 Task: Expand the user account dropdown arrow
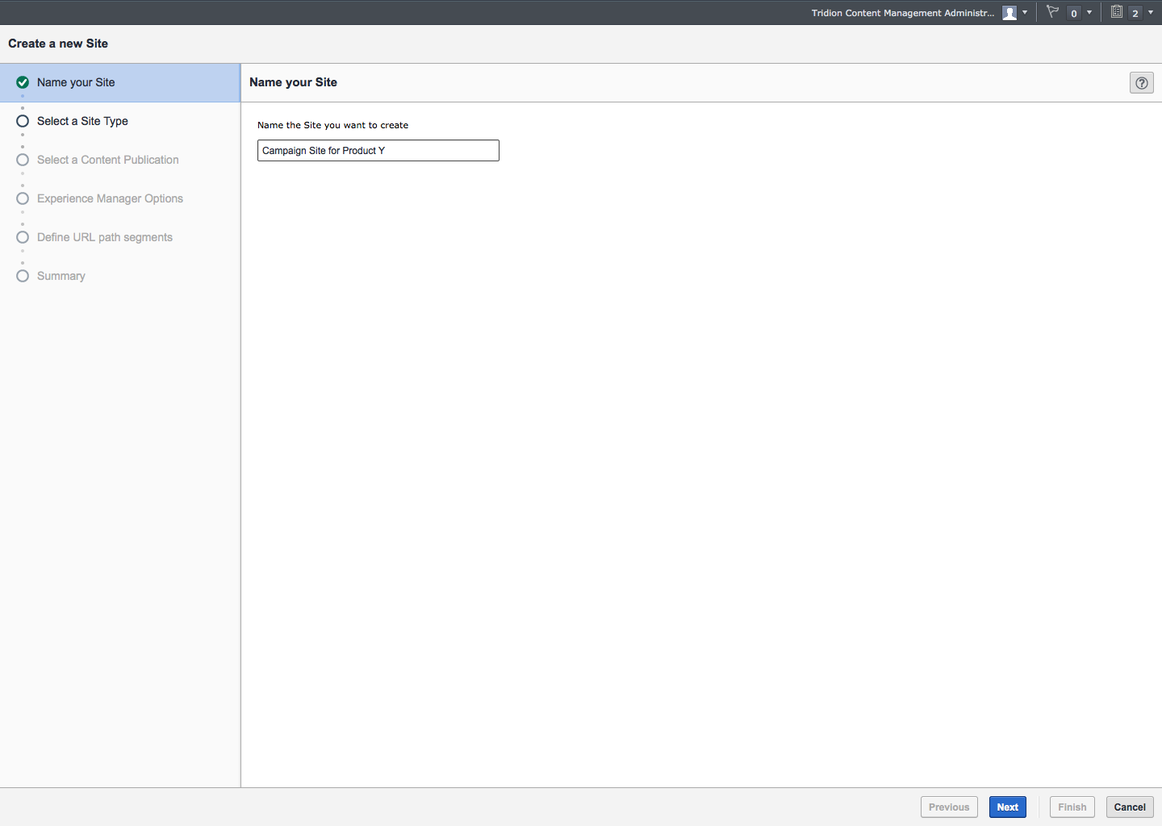tap(1025, 13)
